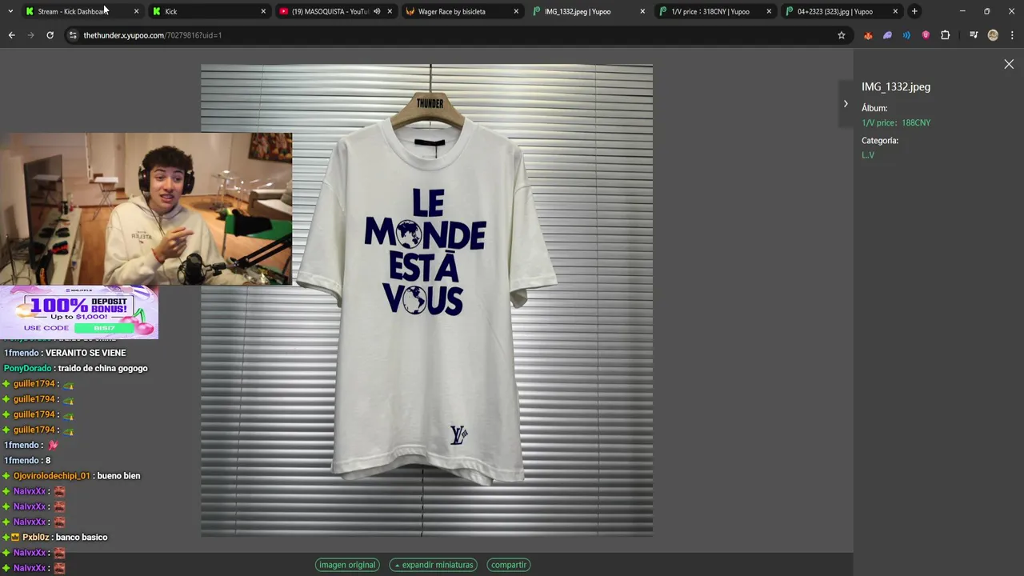Click the address bar URL field

(456, 35)
